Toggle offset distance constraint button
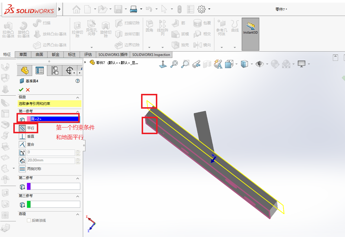Image resolution: width=345 pixels, height=237 pixels. pos(22,161)
